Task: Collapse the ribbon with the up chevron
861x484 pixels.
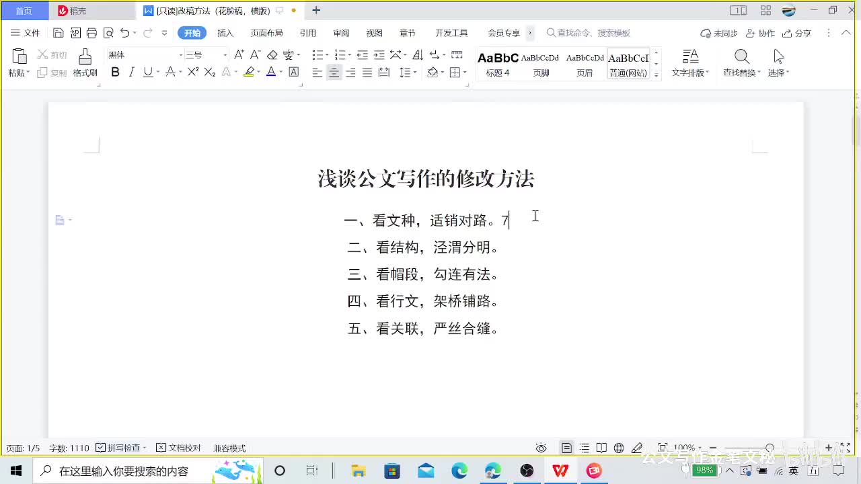Action: tap(845, 33)
